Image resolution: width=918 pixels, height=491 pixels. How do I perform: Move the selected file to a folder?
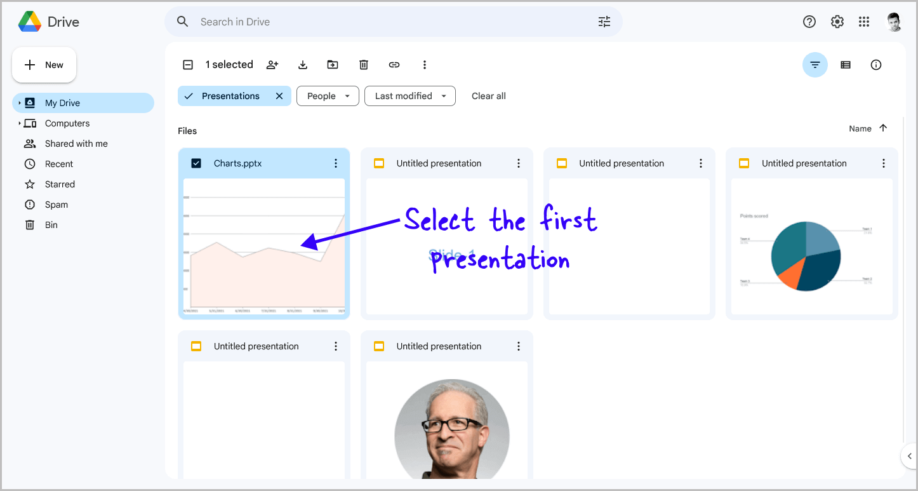pyautogui.click(x=333, y=64)
